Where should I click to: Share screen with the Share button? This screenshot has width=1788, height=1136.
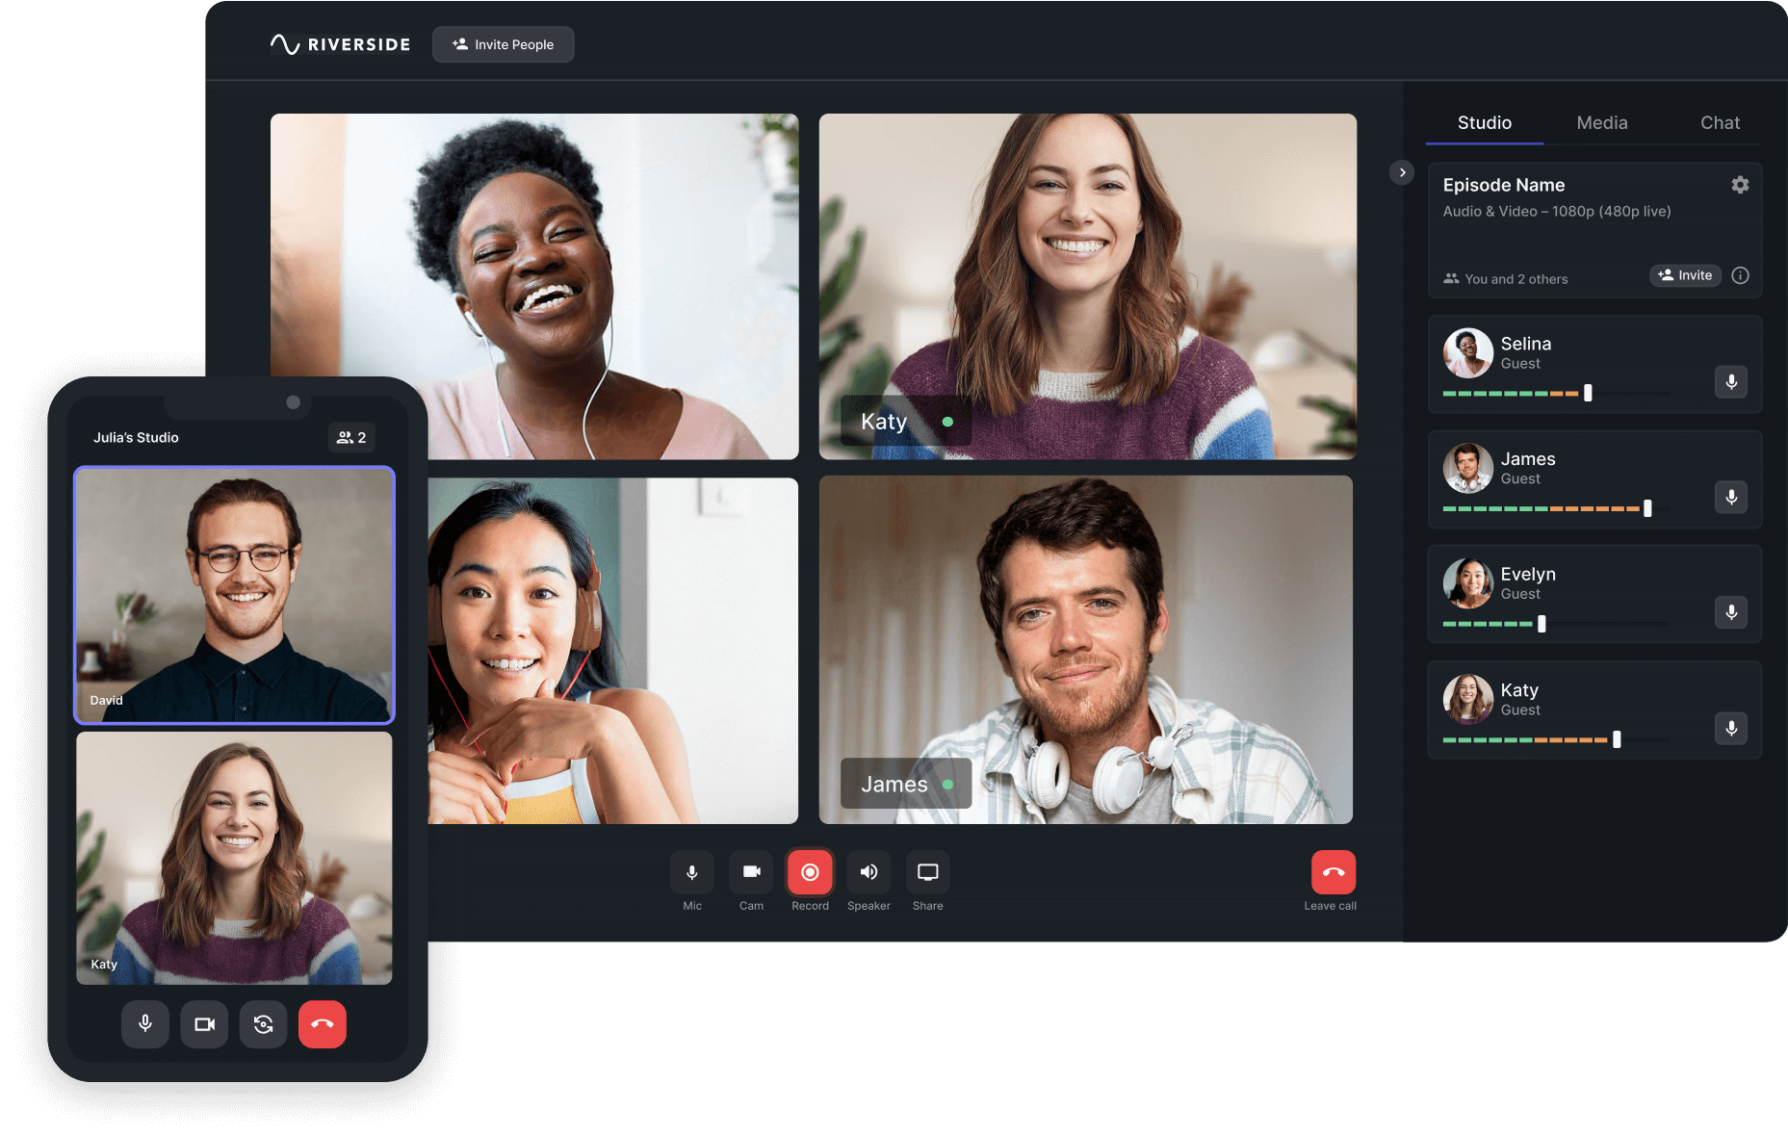927,872
